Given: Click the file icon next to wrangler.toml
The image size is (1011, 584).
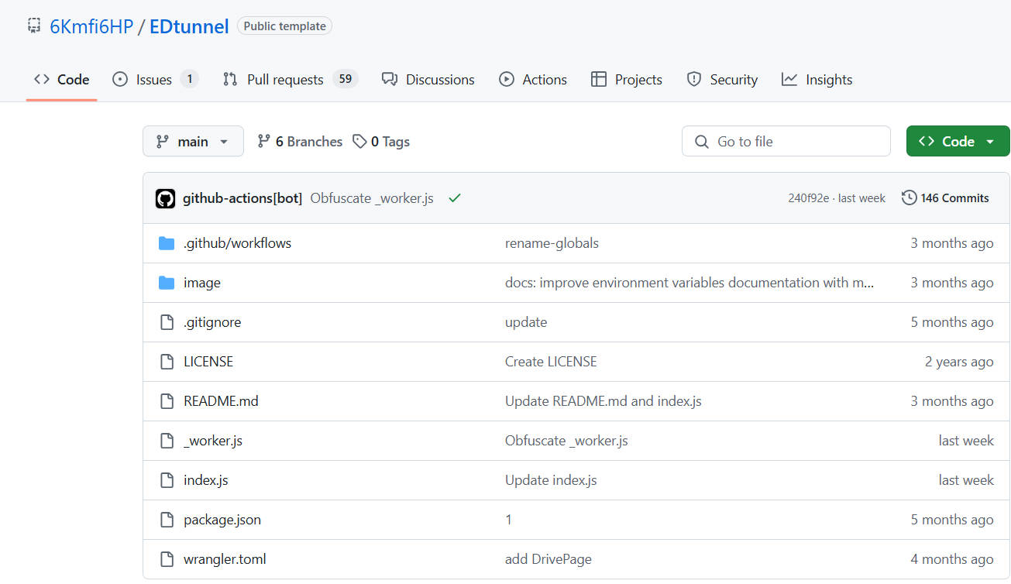Looking at the screenshot, I should pos(167,559).
